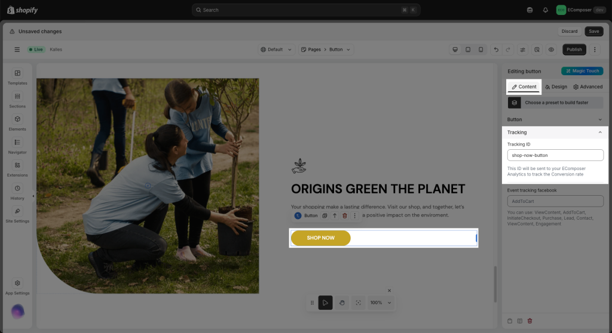Screen dimensions: 612x333
Task: Open the Templates panel in sidebar
Action: tap(17, 76)
